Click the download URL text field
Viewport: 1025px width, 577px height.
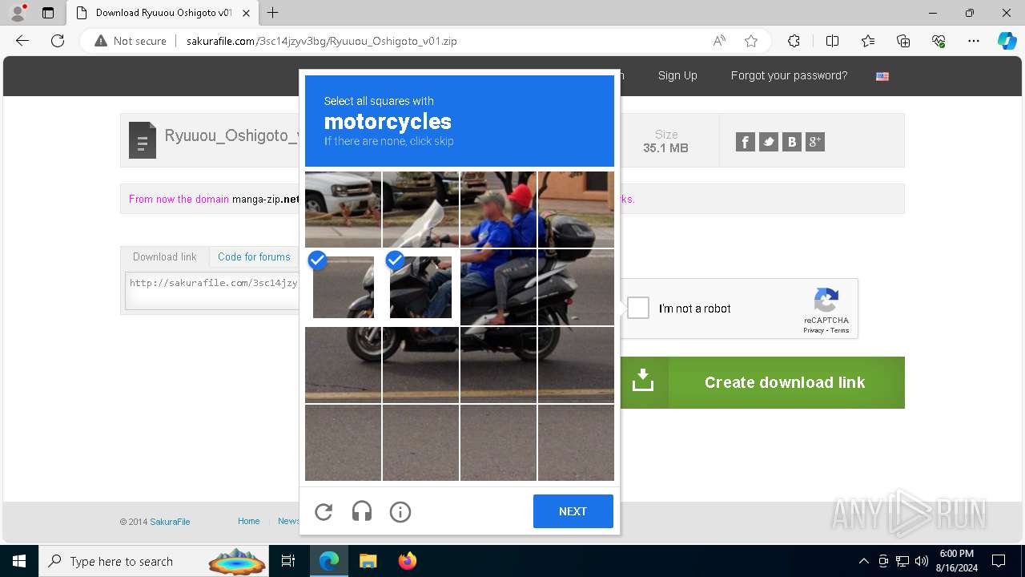(x=212, y=290)
